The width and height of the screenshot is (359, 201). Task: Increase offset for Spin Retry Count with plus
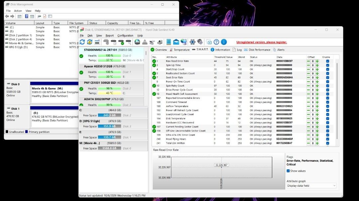pyautogui.click(x=317, y=86)
